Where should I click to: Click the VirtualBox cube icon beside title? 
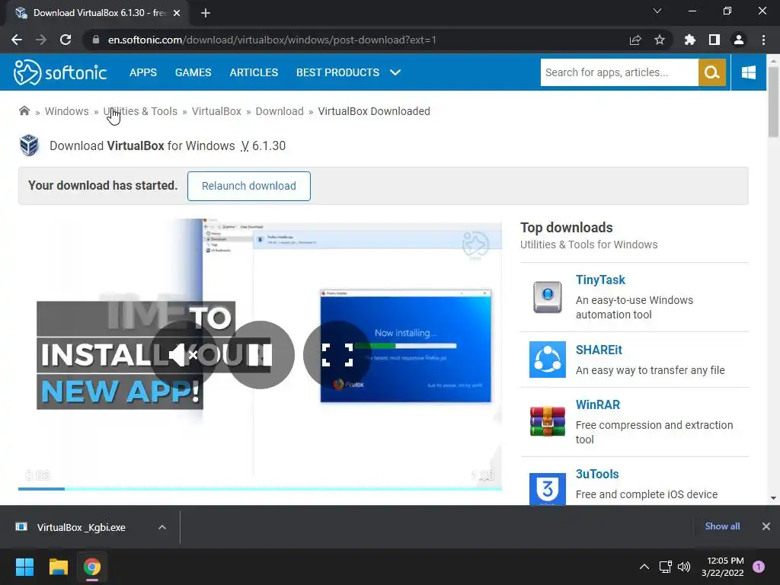[x=30, y=145]
